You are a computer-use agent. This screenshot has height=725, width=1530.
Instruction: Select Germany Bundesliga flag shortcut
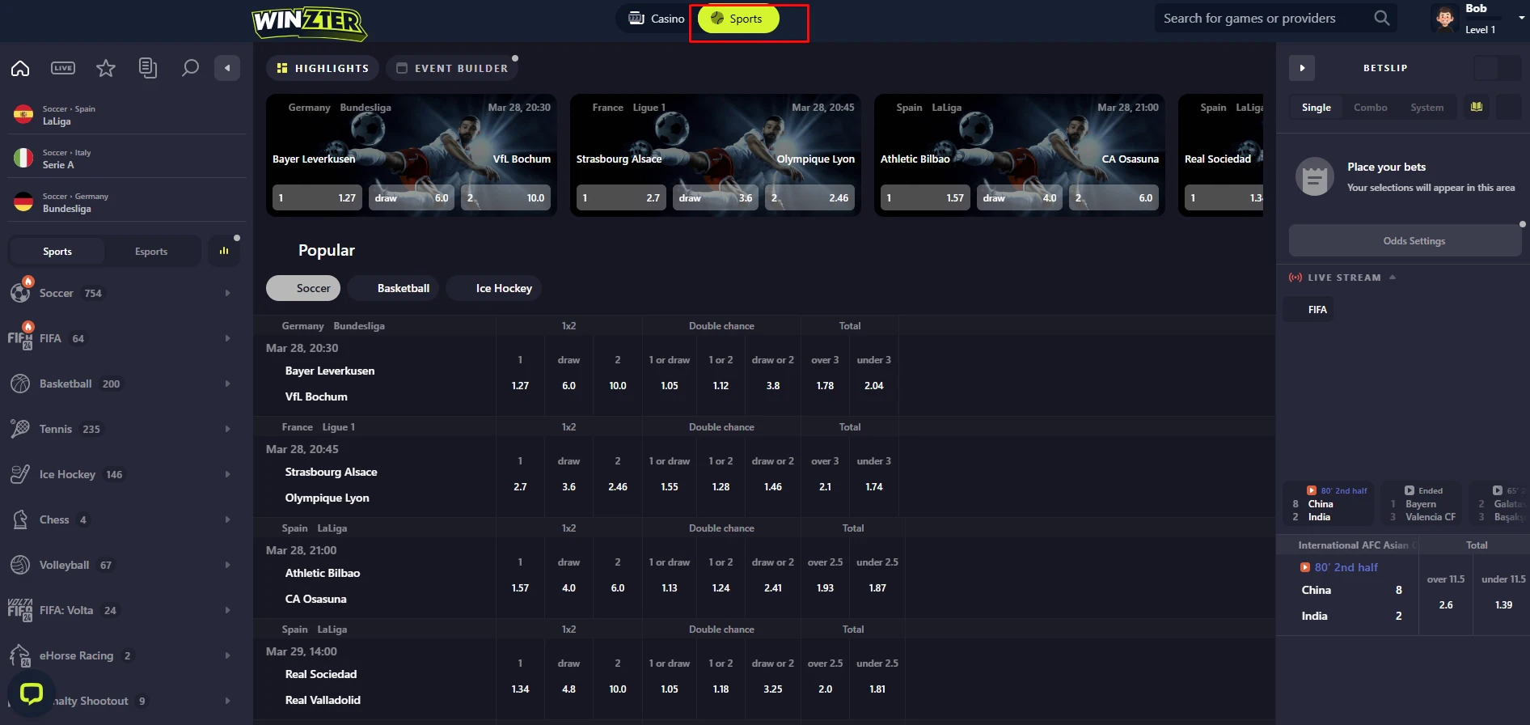23,202
